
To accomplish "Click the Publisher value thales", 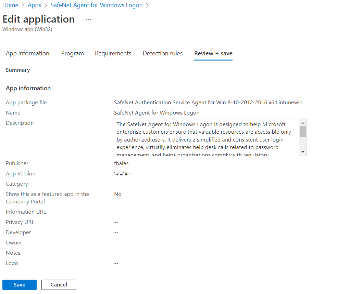I will pyautogui.click(x=121, y=163).
